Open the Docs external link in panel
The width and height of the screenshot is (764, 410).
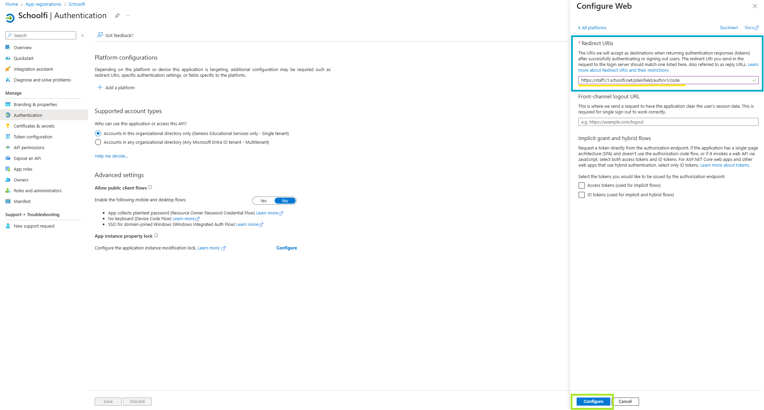(x=751, y=28)
